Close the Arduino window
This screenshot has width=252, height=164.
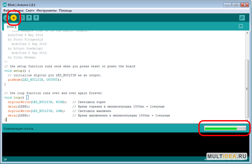(245, 5)
